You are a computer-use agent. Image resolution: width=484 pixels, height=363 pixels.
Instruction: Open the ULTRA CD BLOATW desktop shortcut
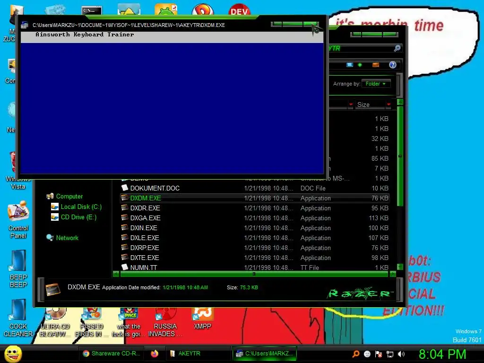(x=55, y=323)
